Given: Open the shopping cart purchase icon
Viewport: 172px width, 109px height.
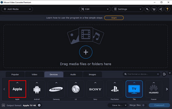Looking at the screenshot, I should tap(154, 9).
